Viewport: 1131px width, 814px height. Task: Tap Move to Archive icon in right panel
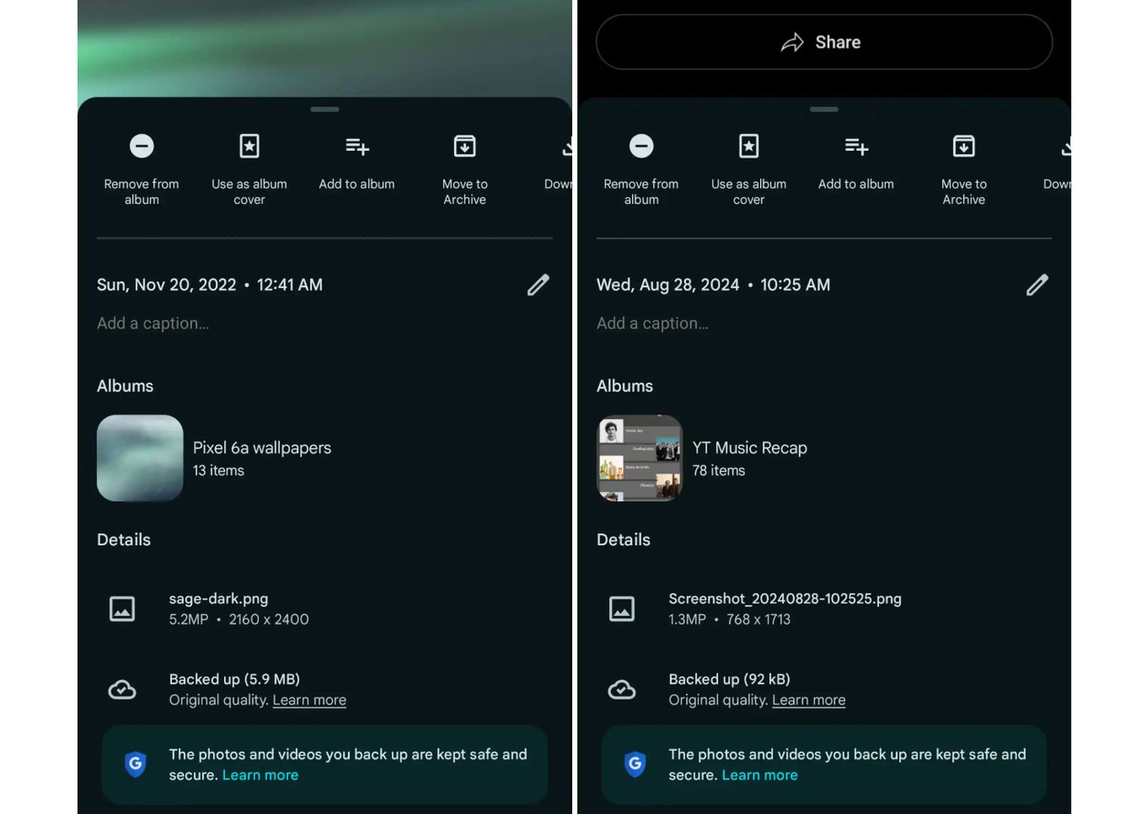(964, 146)
